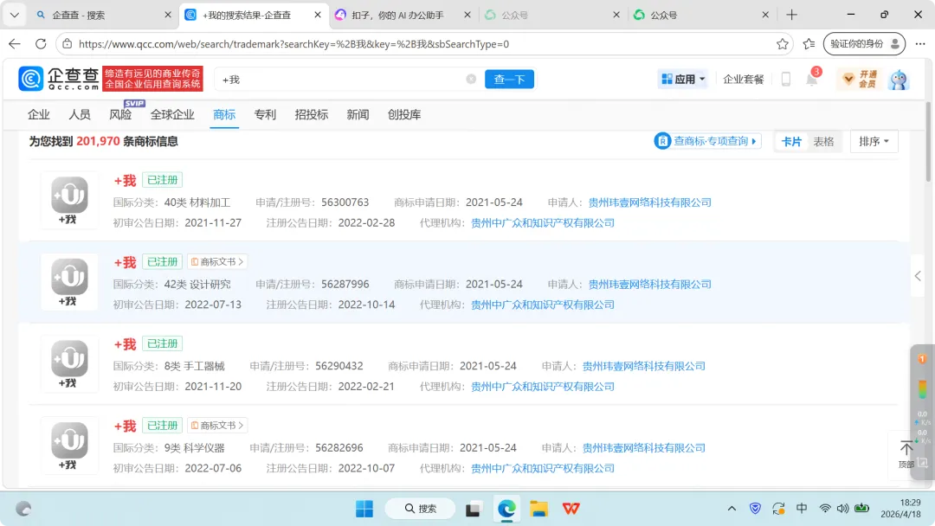Open the +我 trademark title for 40类 材料加工
This screenshot has width=935, height=526.
tap(126, 180)
